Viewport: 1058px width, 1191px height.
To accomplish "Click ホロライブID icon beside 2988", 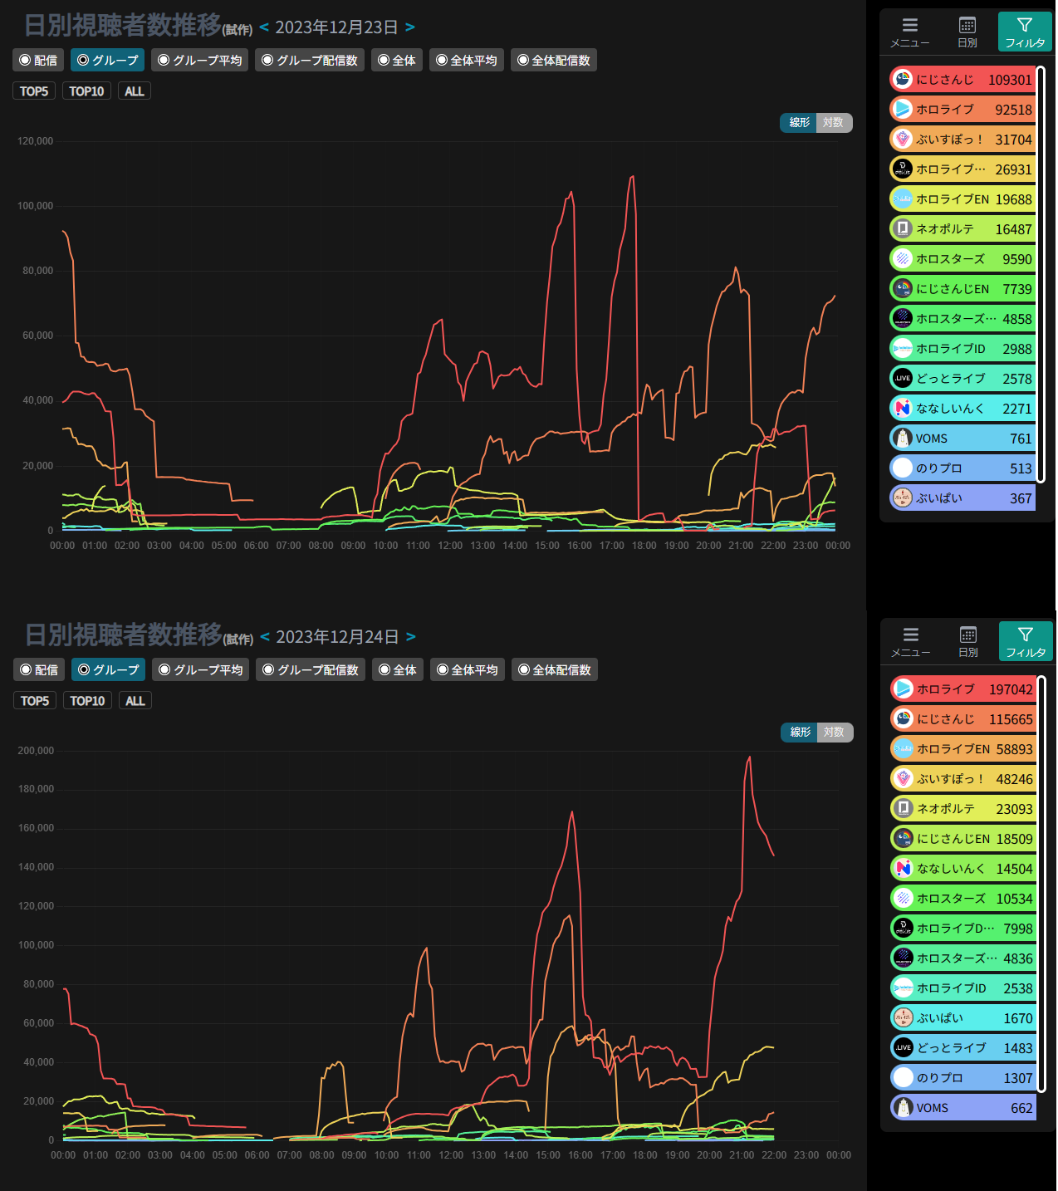I will tap(903, 348).
